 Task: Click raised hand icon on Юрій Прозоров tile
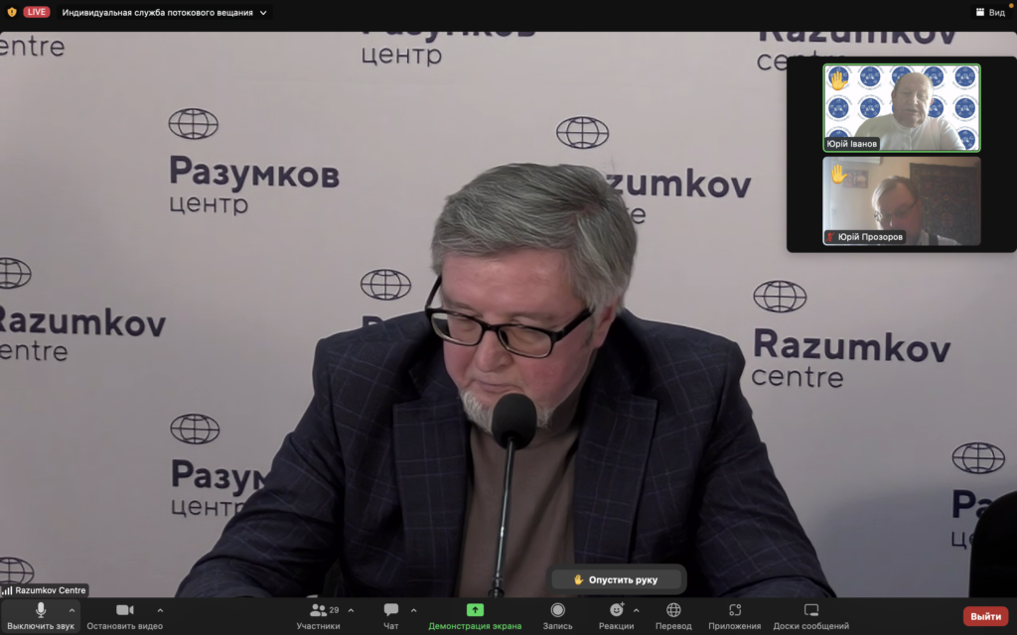tap(838, 174)
